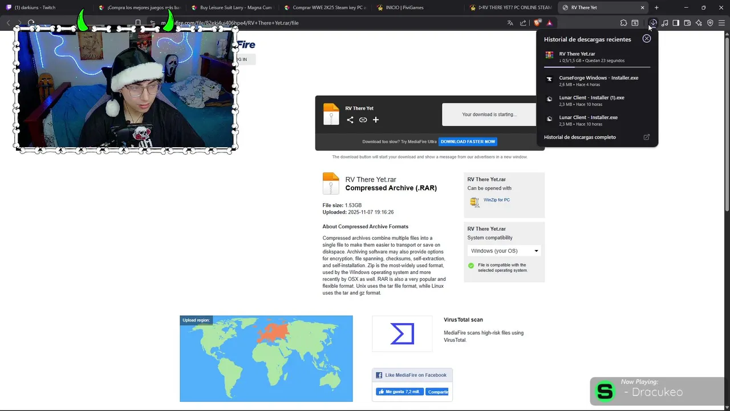Open the Brave Wallet icon
This screenshot has height=411, width=730.
687,23
